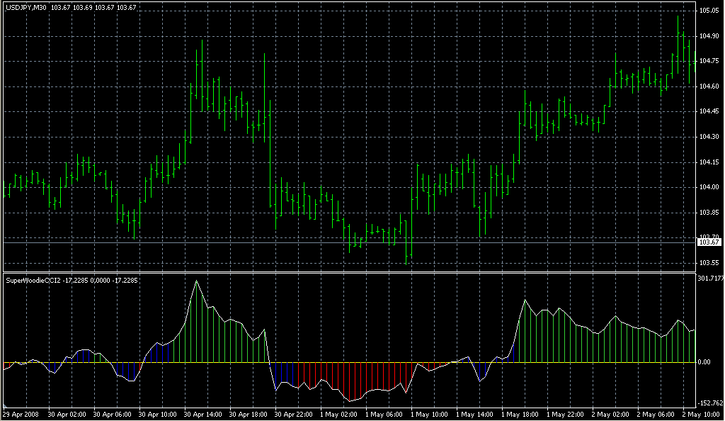Click the 103.55 price axis label
This screenshot has height=421, width=725.
[709, 263]
